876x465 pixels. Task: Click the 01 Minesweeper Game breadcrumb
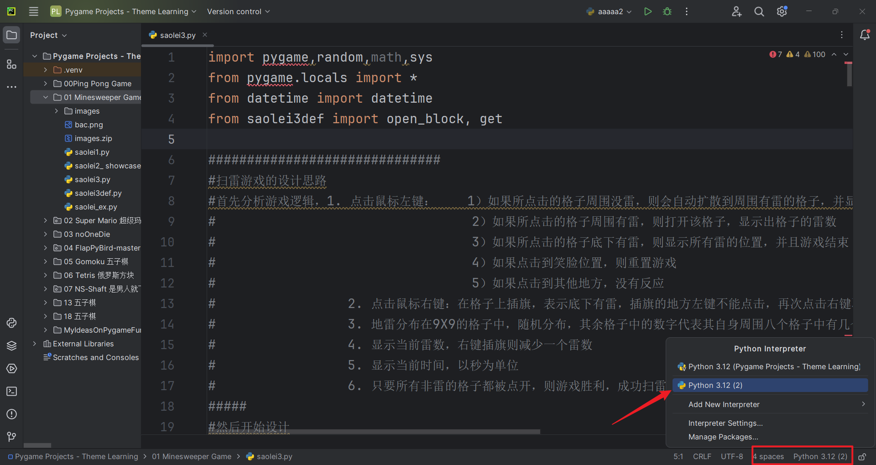[x=192, y=456]
